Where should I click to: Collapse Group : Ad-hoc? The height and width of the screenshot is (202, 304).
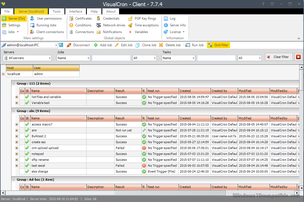pyautogui.click(x=13, y=180)
